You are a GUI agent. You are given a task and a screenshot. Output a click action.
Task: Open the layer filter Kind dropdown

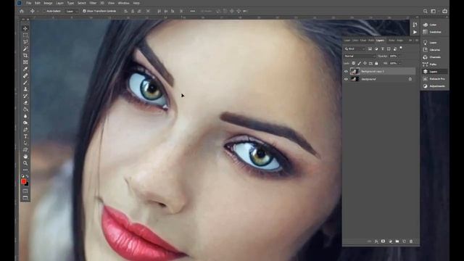(355, 49)
